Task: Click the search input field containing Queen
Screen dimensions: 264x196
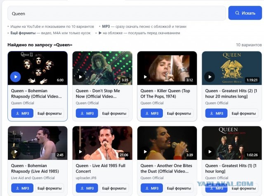Action: pyautogui.click(x=116, y=13)
